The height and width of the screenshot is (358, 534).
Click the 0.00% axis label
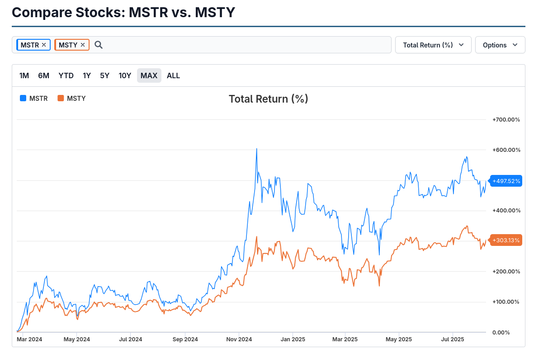coord(501,333)
